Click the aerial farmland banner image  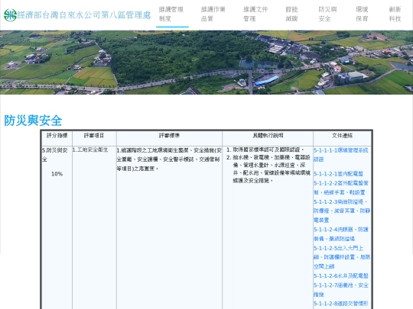tap(206, 63)
